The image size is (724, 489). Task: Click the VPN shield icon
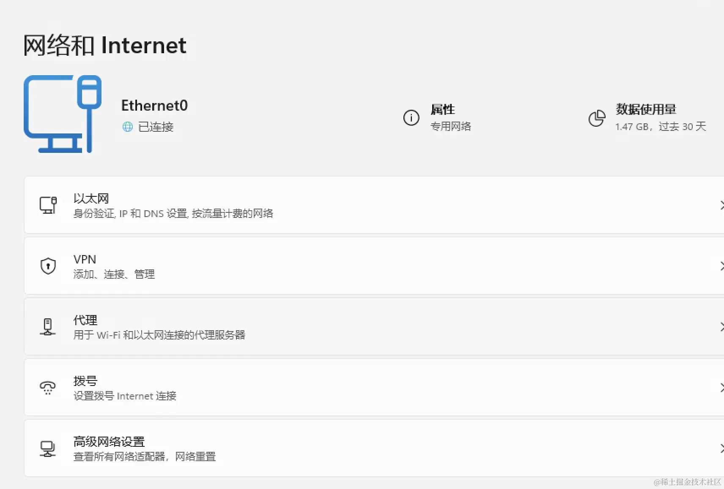[48, 266]
